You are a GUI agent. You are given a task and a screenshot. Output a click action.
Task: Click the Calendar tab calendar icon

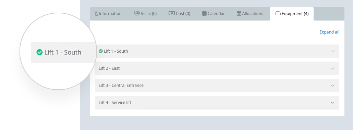pyautogui.click(x=204, y=13)
